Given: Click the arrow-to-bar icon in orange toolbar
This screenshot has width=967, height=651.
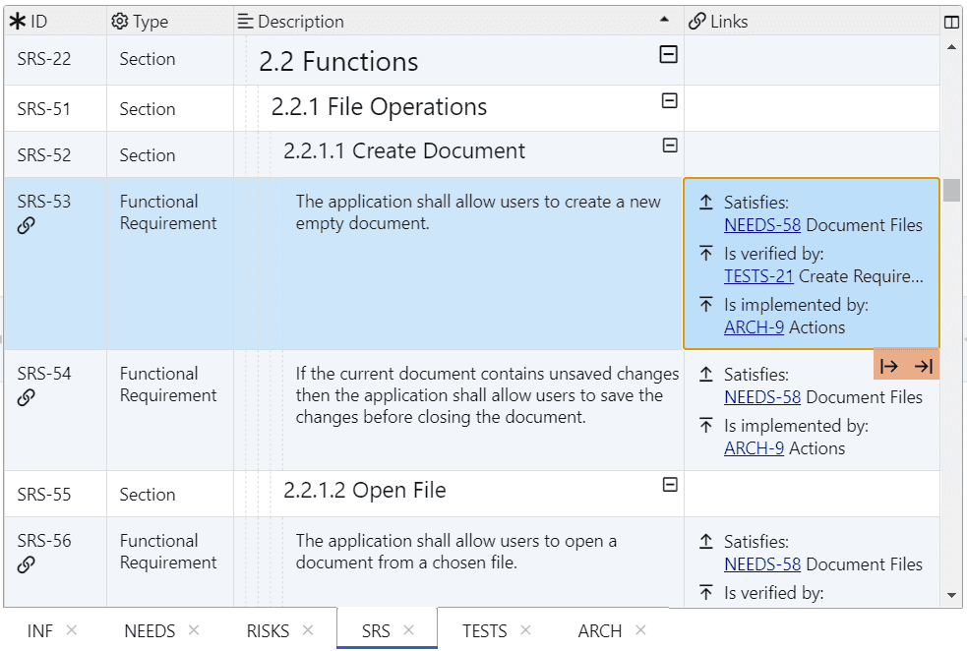Looking at the screenshot, I should click(923, 367).
